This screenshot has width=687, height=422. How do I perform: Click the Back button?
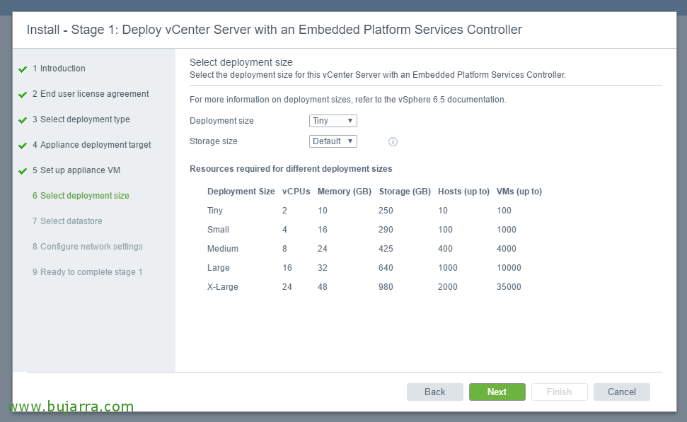[x=434, y=392]
